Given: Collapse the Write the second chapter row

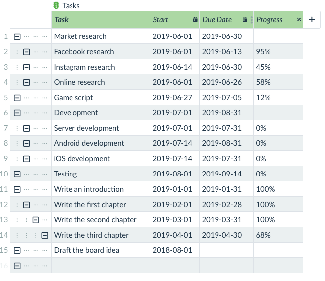Looking at the screenshot, I should (36, 220).
